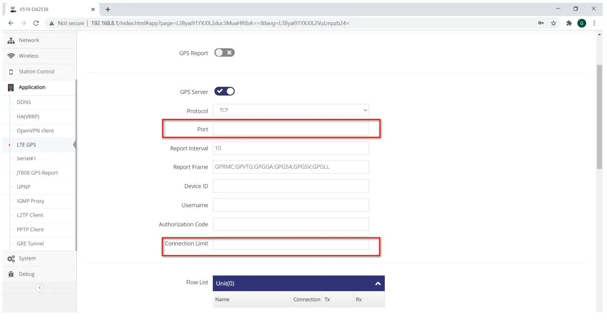Disable the GPS Server toggle

(x=225, y=92)
